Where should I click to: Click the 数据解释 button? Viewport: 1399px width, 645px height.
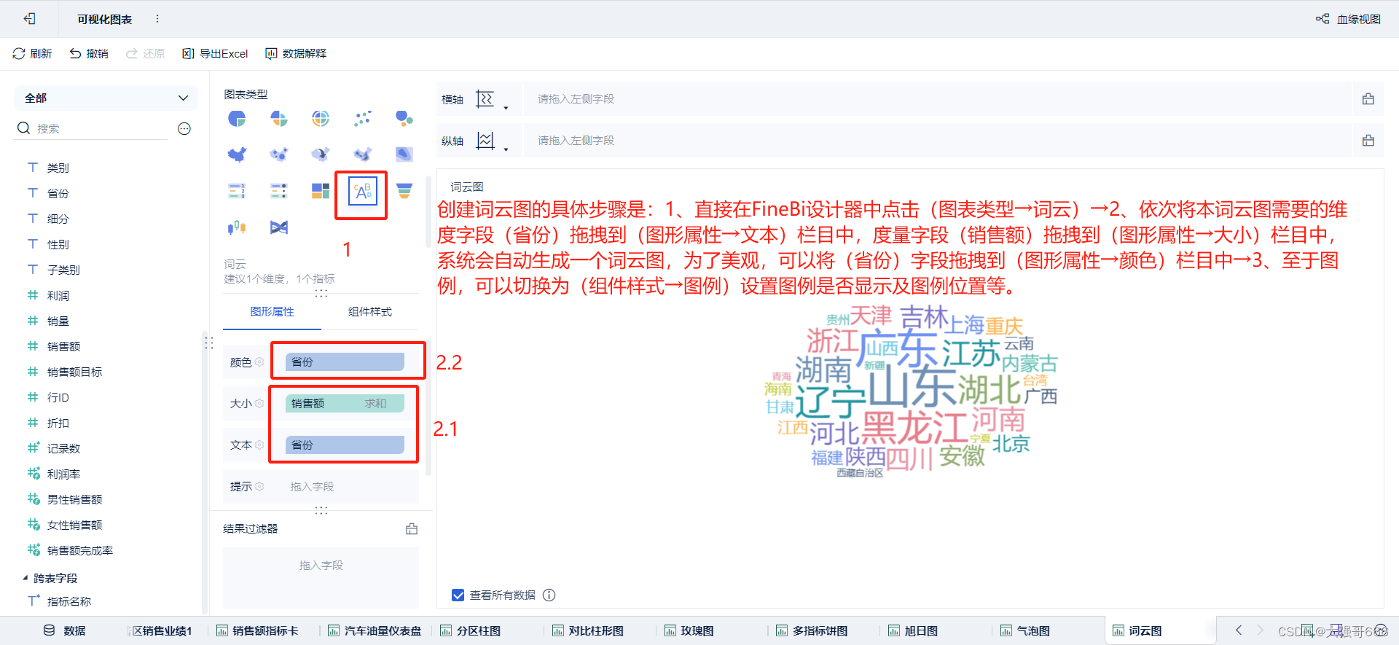(296, 54)
